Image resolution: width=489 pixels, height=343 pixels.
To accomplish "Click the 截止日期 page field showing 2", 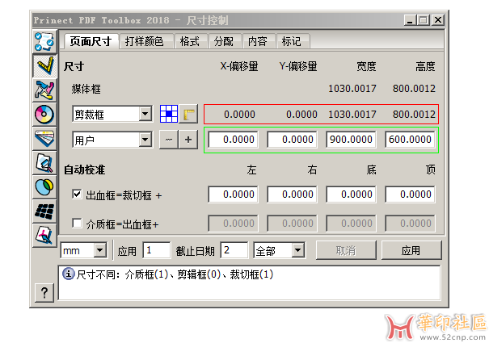I will tap(234, 250).
